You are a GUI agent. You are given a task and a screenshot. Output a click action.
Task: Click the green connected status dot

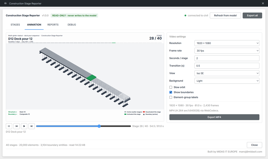coord(185,16)
